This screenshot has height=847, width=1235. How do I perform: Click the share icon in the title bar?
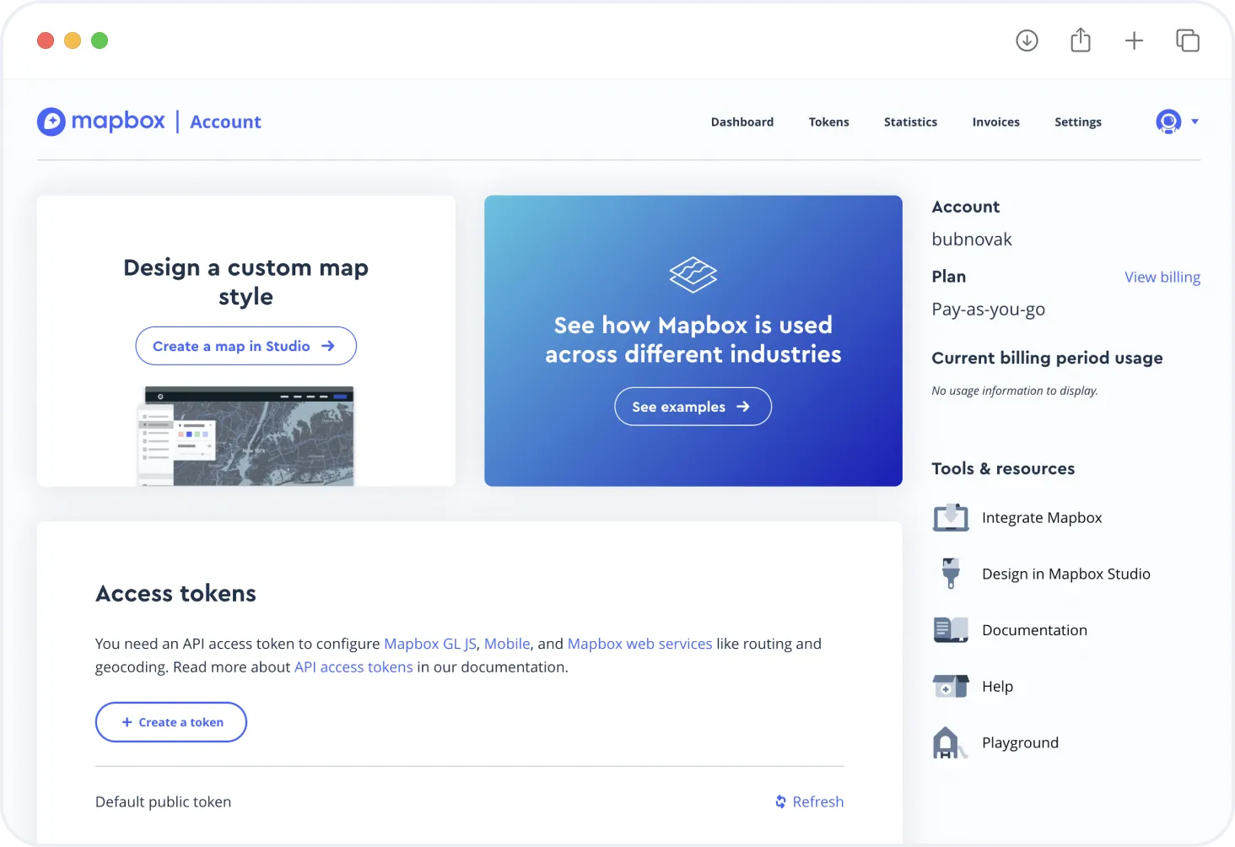pos(1081,40)
